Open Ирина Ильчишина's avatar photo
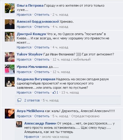The image size is (123, 140). click(10, 69)
